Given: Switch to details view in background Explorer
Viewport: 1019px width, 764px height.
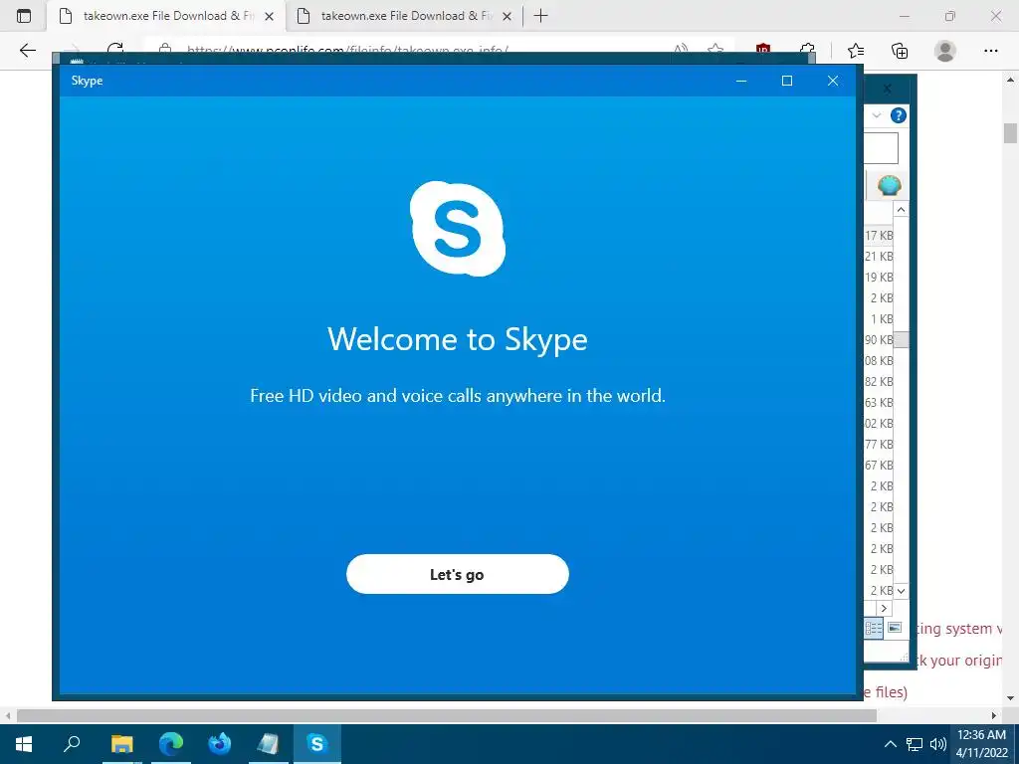Looking at the screenshot, I should tap(874, 628).
